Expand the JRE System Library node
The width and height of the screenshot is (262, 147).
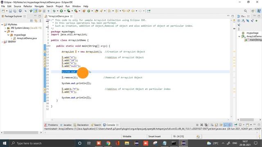[5, 28]
